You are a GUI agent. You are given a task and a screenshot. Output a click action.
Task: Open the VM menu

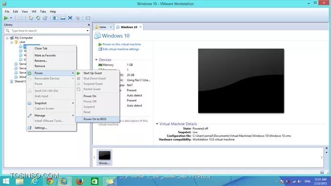tap(34, 12)
